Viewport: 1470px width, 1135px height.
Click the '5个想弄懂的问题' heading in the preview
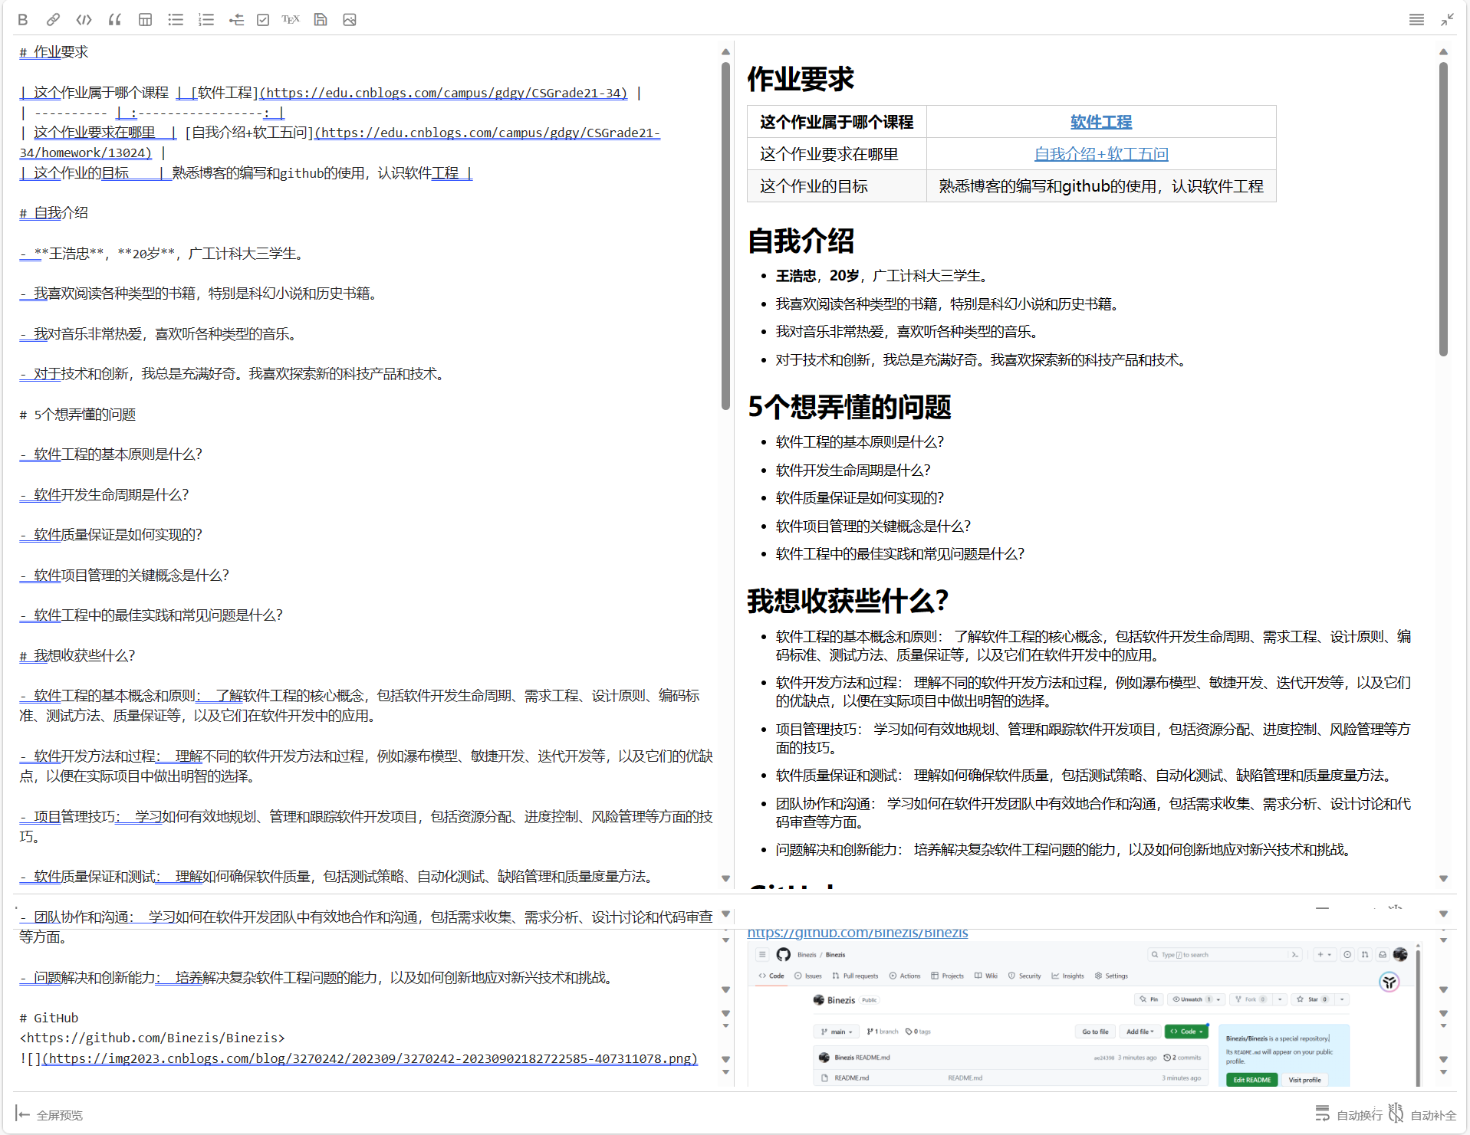click(x=850, y=407)
